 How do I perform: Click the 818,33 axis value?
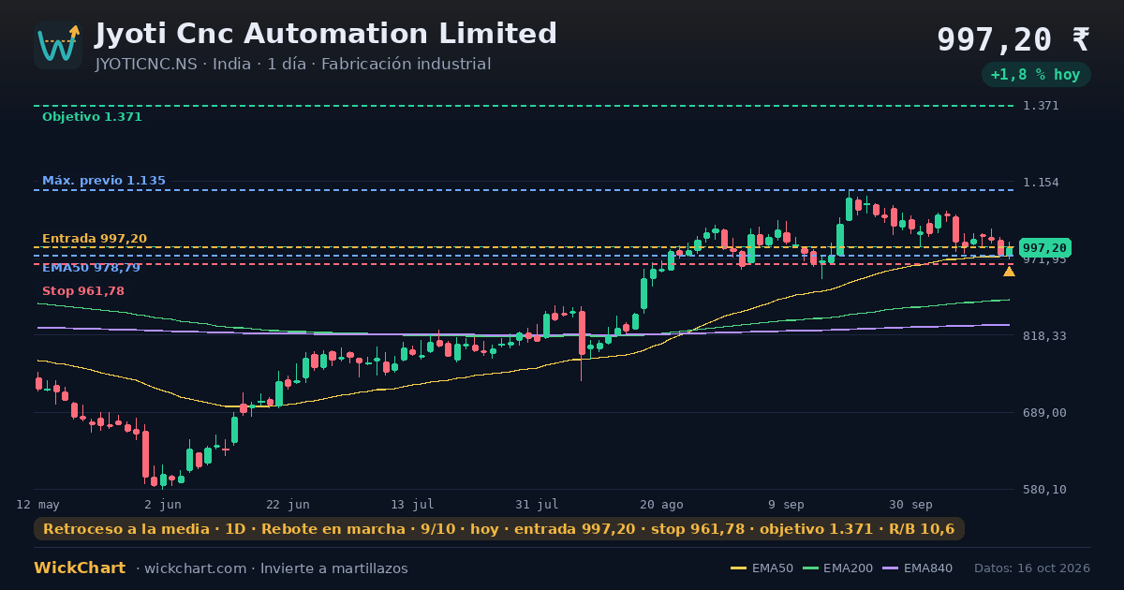click(1044, 336)
